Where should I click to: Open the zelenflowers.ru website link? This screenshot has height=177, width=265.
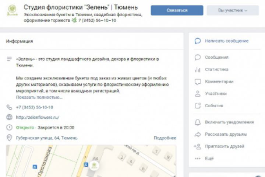[38, 117]
